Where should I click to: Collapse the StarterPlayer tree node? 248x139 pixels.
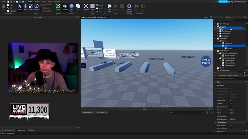click(x=215, y=51)
